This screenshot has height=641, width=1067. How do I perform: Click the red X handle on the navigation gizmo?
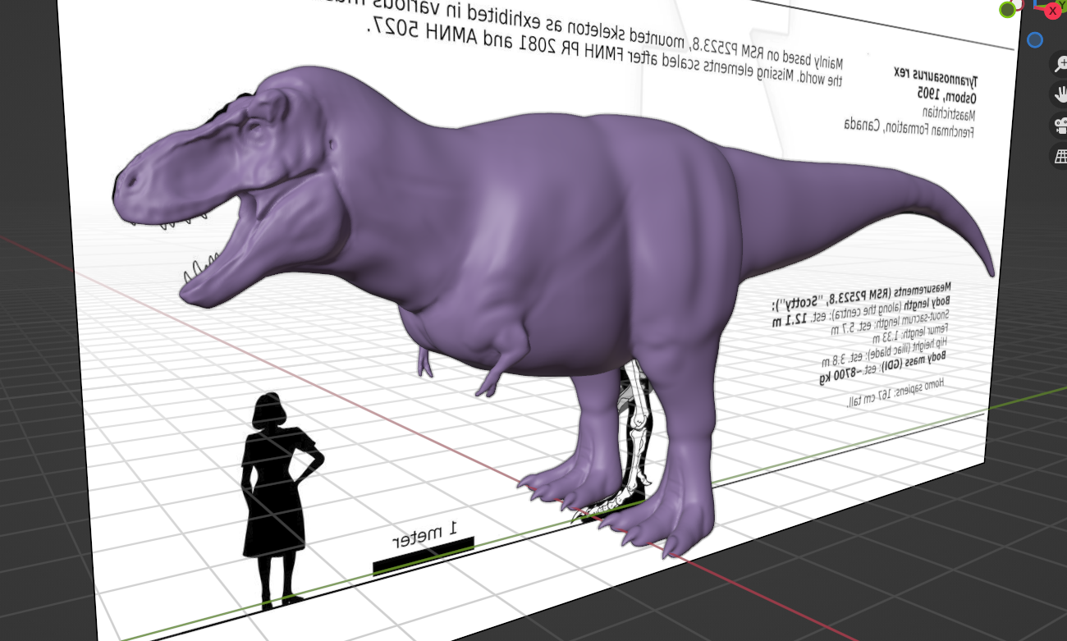(x=1053, y=11)
